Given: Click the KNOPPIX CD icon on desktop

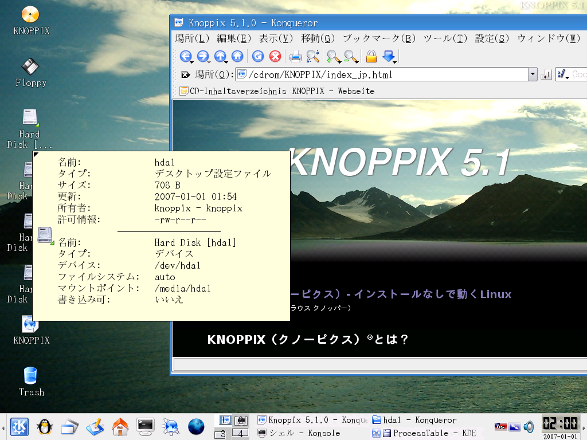Looking at the screenshot, I should point(31,21).
